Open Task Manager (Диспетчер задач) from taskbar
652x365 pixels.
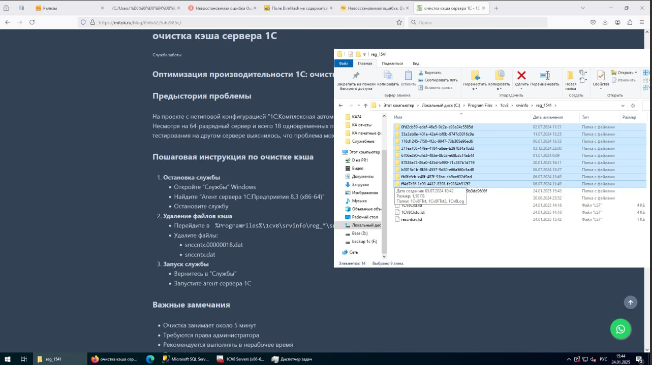tap(292, 359)
